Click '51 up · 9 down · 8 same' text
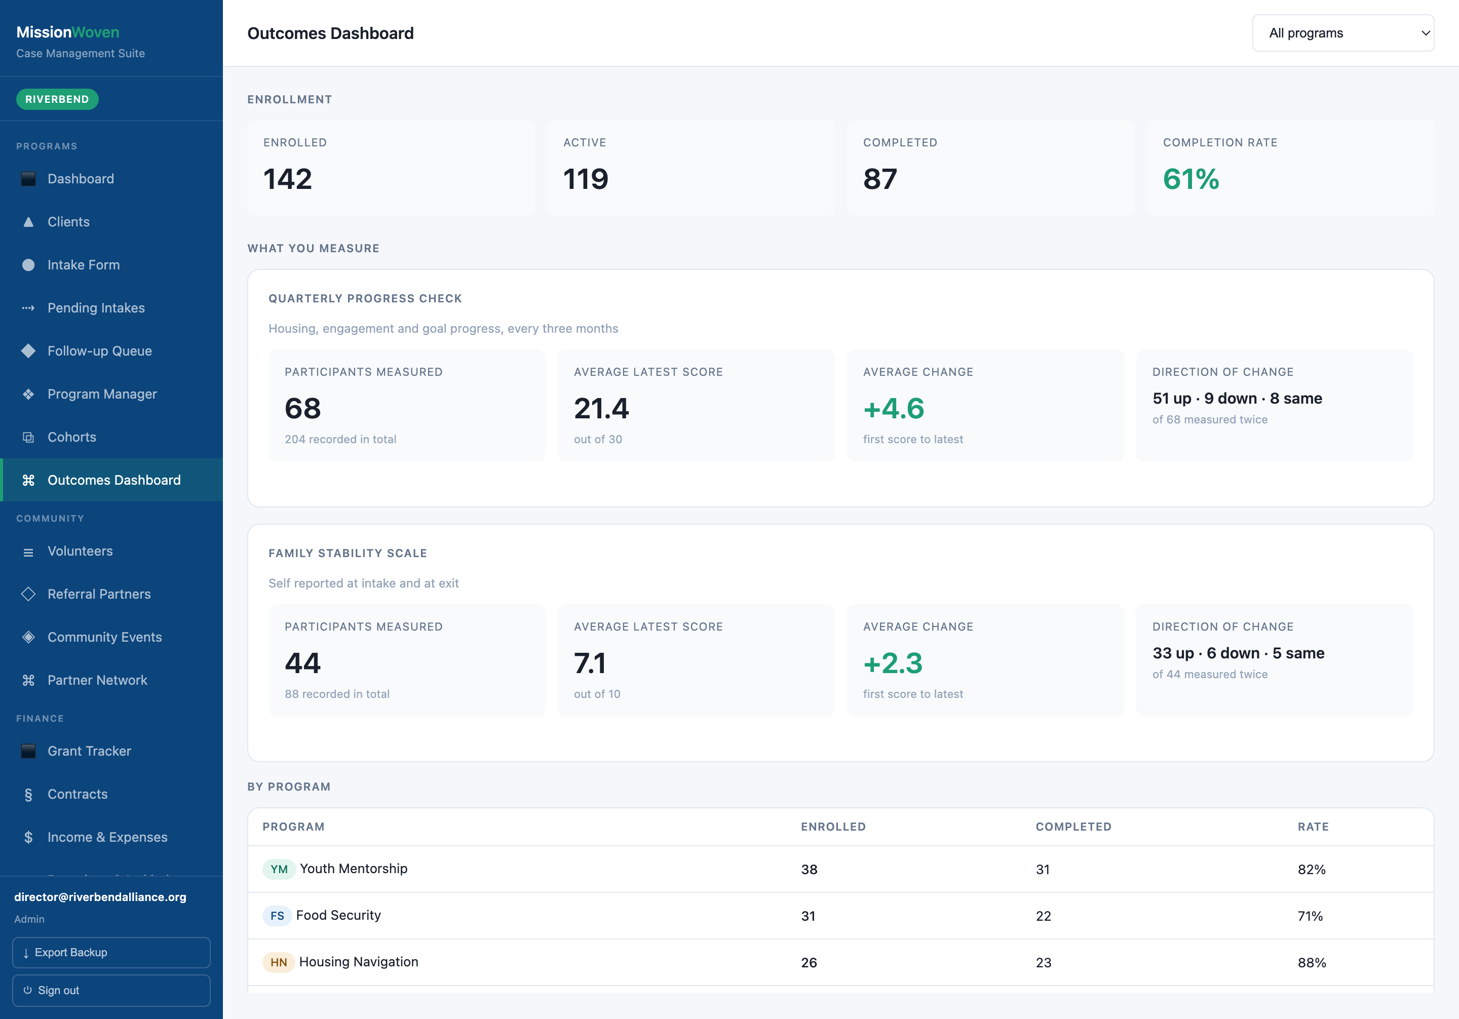 tap(1237, 399)
